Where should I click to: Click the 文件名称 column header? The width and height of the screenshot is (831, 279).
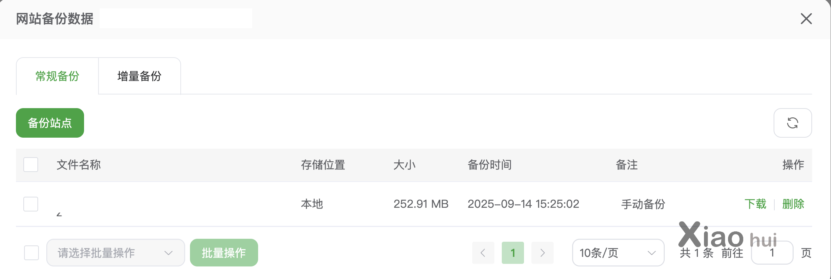(79, 165)
